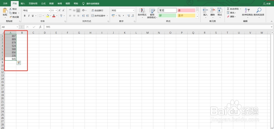
Task: Open the number format dropdown (常规)
Action: coord(133,10)
